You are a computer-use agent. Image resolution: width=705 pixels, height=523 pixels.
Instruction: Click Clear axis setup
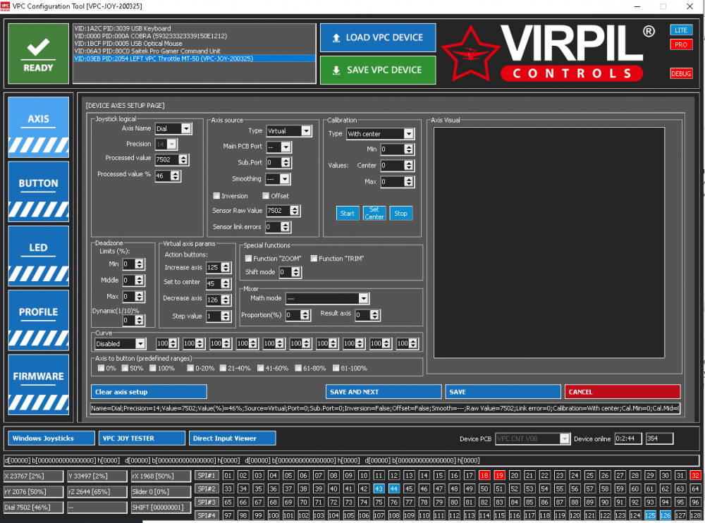pos(149,392)
